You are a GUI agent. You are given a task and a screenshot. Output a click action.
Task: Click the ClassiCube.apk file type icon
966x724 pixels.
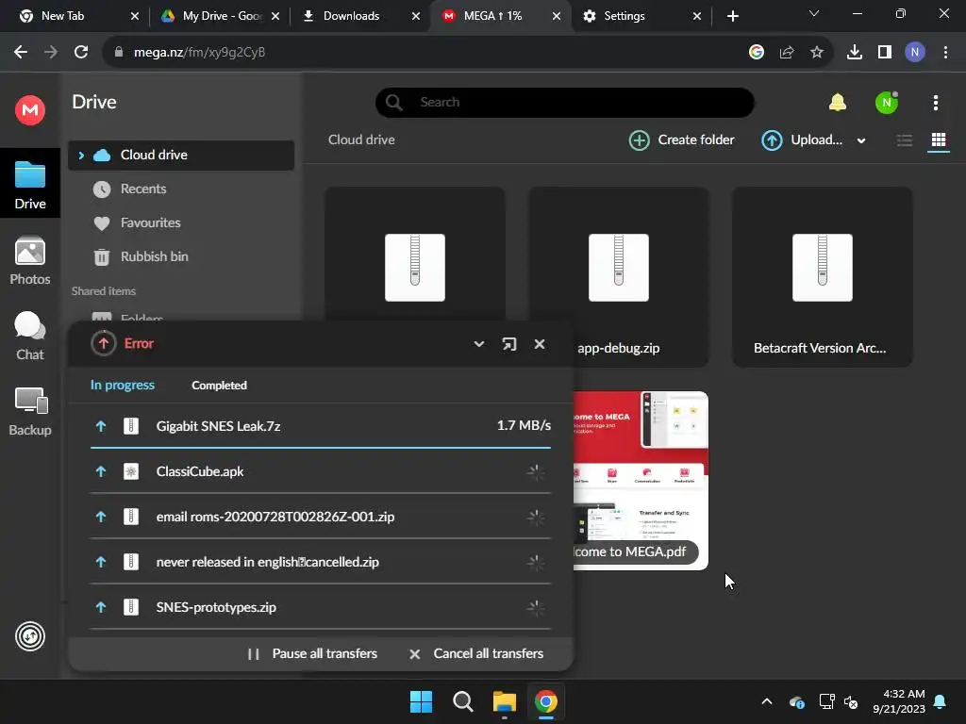131,471
